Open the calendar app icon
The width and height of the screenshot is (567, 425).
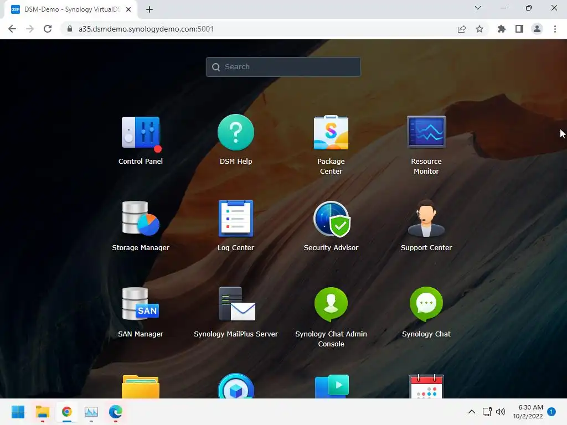pyautogui.click(x=426, y=386)
